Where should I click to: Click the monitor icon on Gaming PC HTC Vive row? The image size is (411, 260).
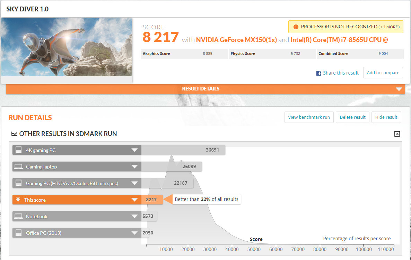[18, 183]
